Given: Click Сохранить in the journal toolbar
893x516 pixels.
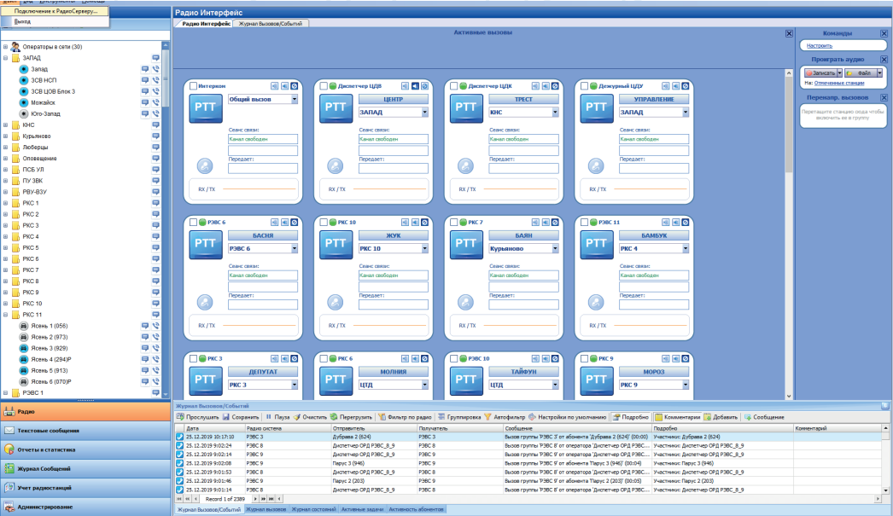Looking at the screenshot, I should pos(241,417).
